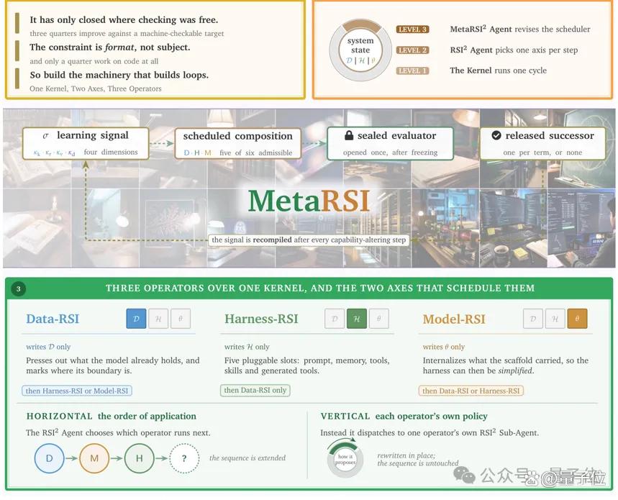Click the LEVEL 3 badge

(x=412, y=29)
